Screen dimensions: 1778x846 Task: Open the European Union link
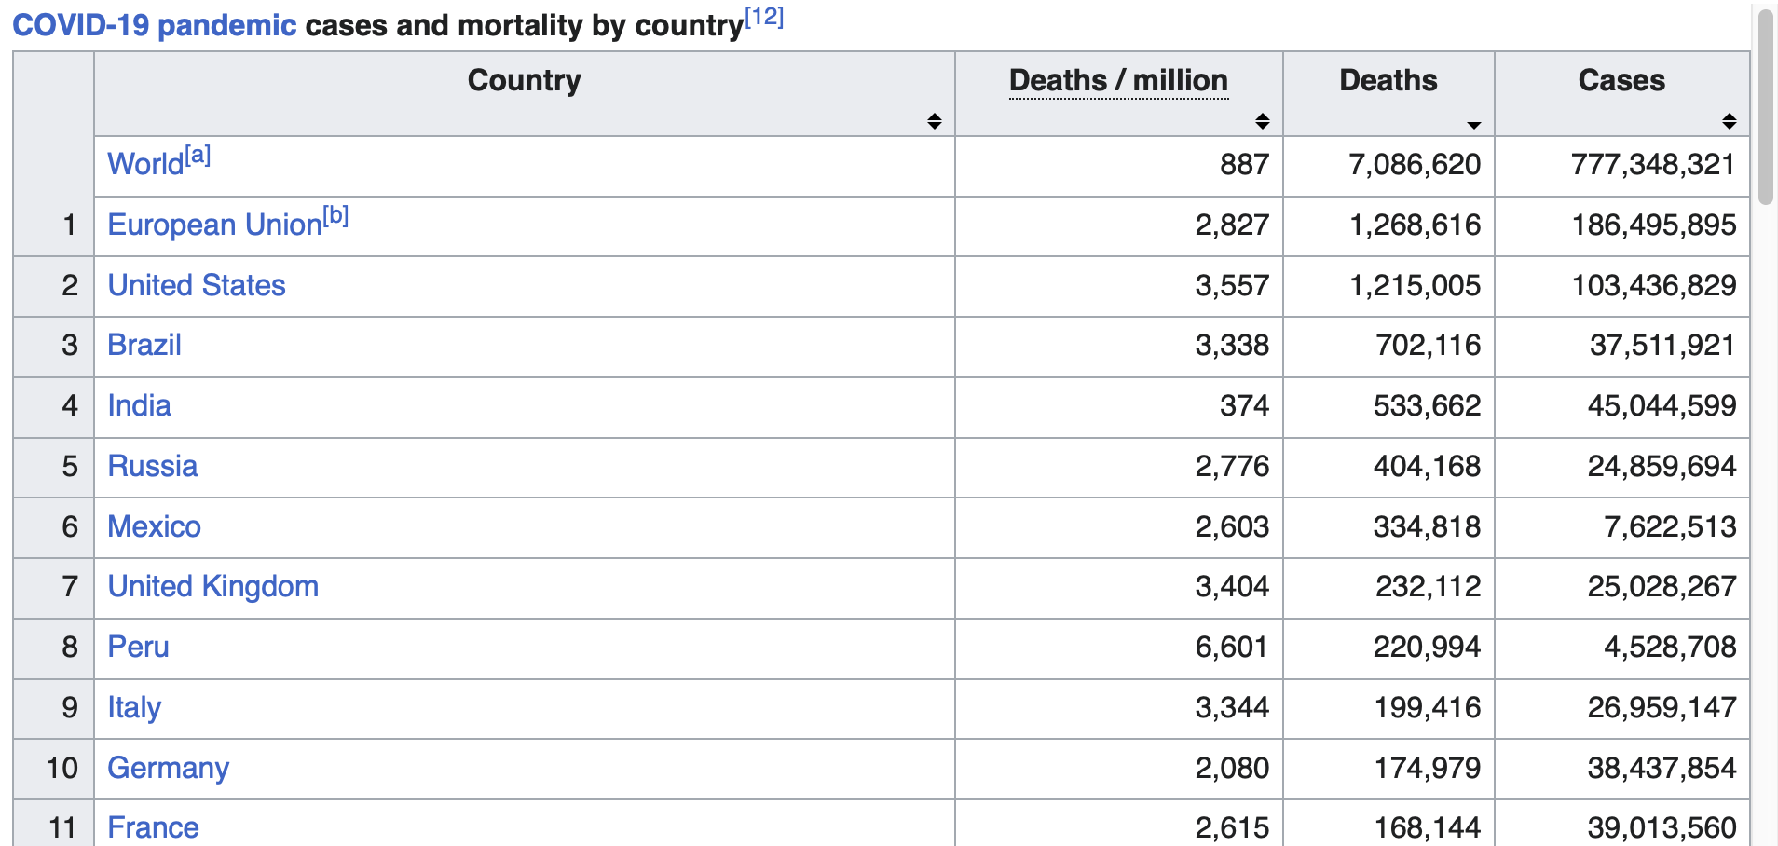point(214,225)
